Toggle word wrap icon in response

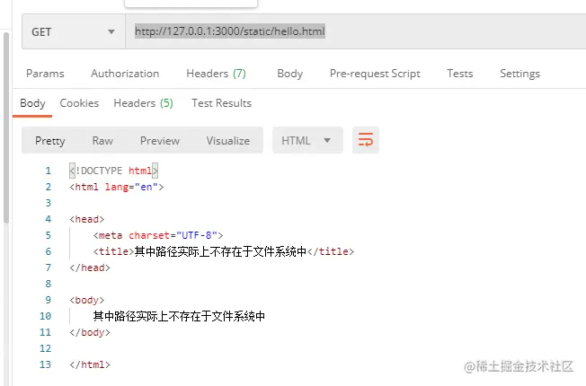pos(366,140)
